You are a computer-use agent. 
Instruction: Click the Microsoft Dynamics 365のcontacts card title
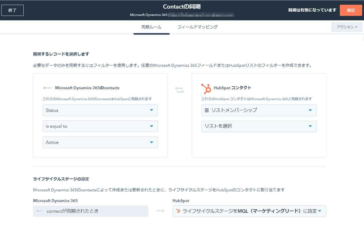click(87, 88)
